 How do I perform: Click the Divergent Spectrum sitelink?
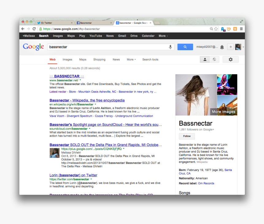tap(80, 116)
